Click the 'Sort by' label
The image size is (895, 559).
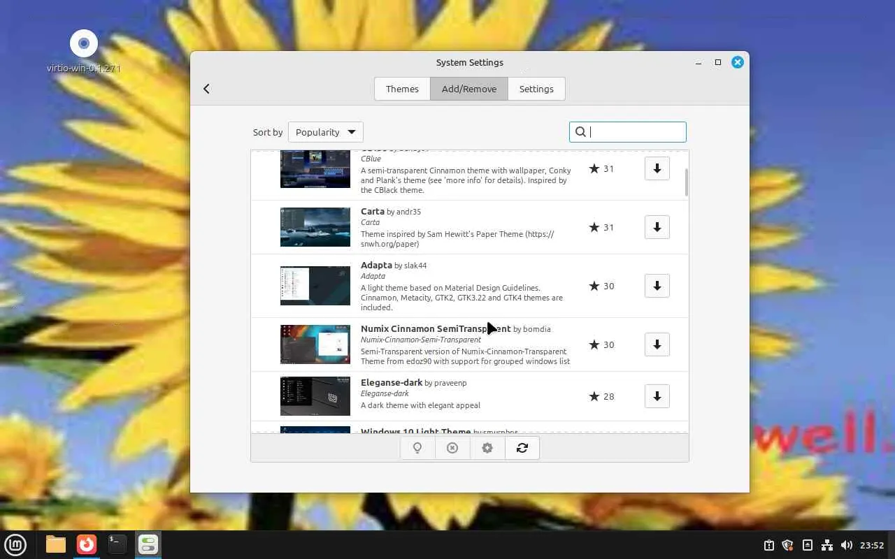[x=268, y=132]
